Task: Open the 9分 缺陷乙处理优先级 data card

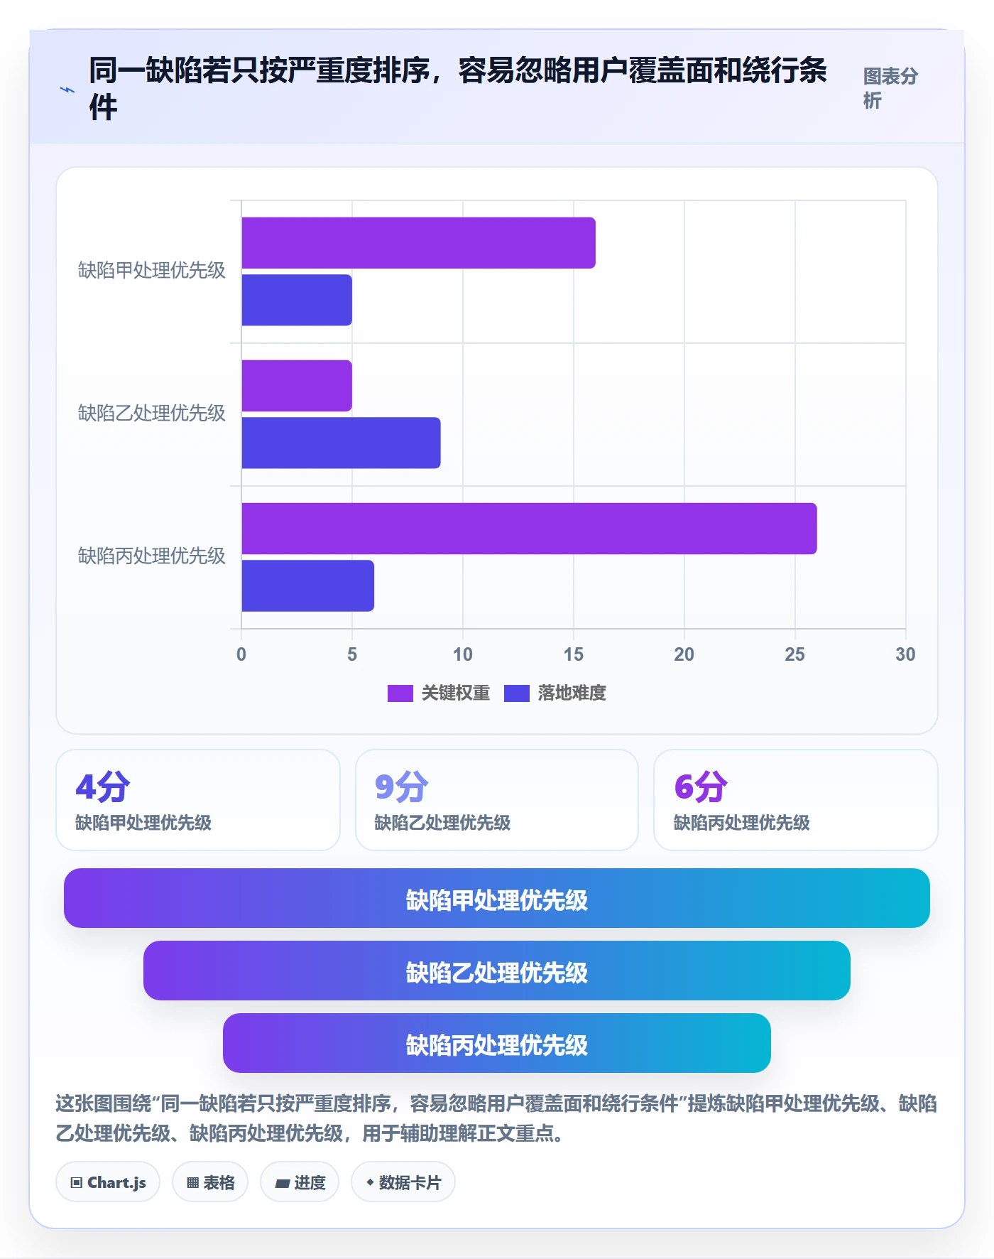Action: pos(497,800)
